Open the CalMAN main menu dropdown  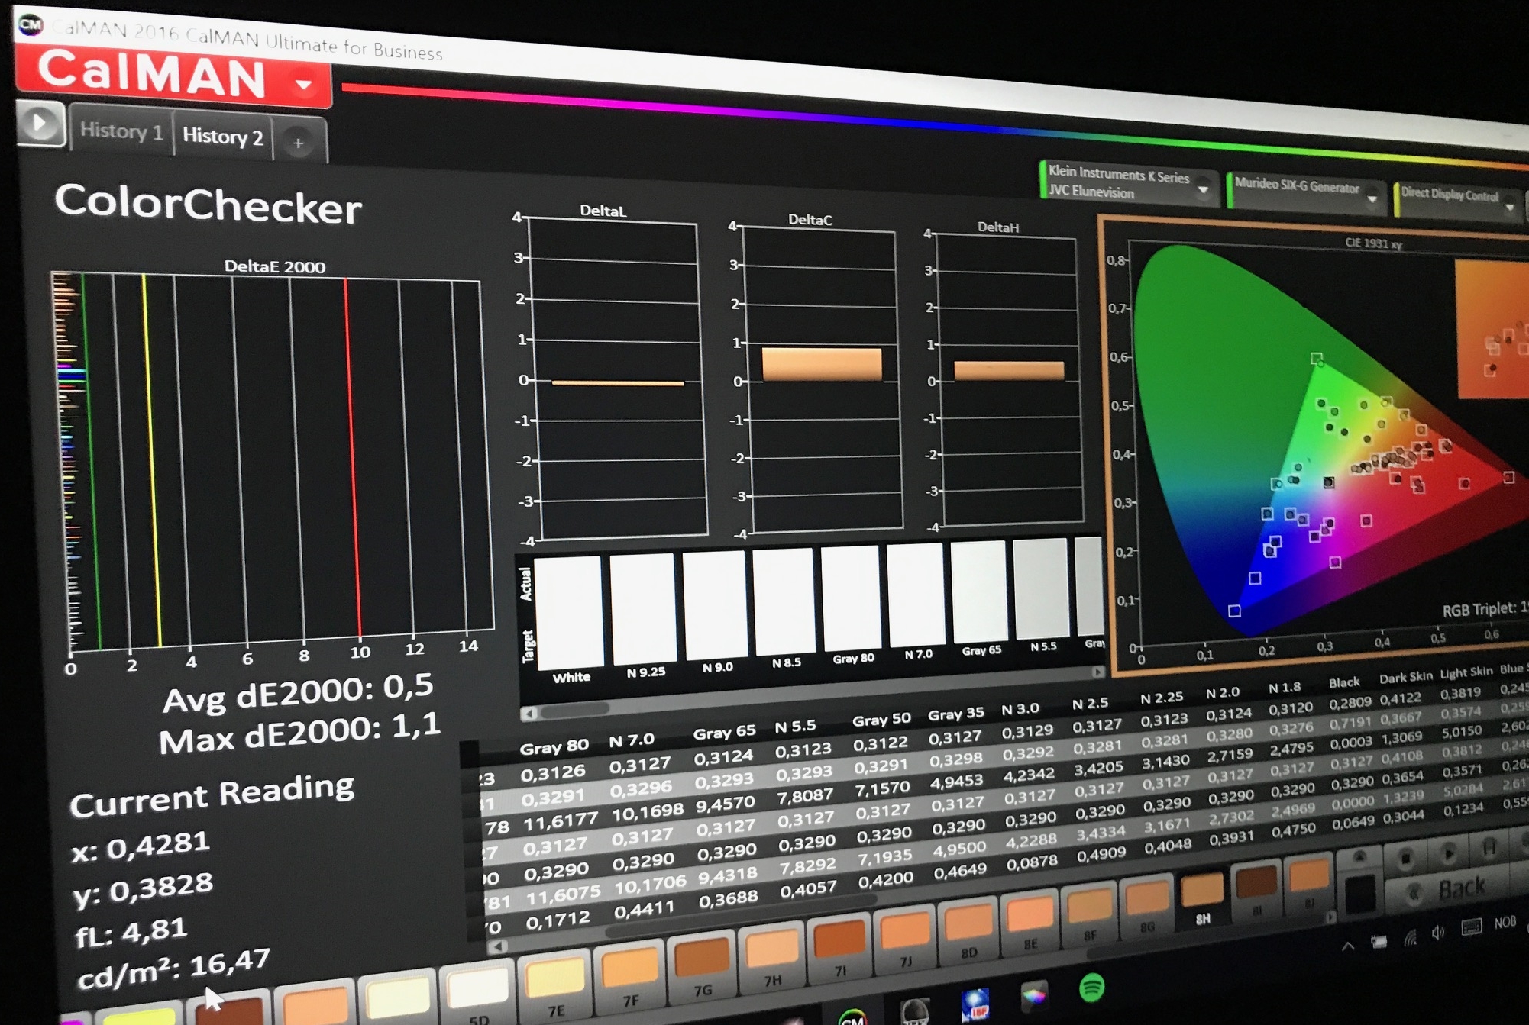pos(304,84)
